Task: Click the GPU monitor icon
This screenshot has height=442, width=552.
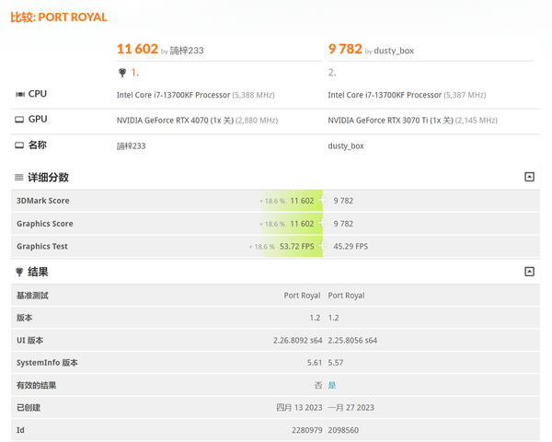Action: (19, 120)
